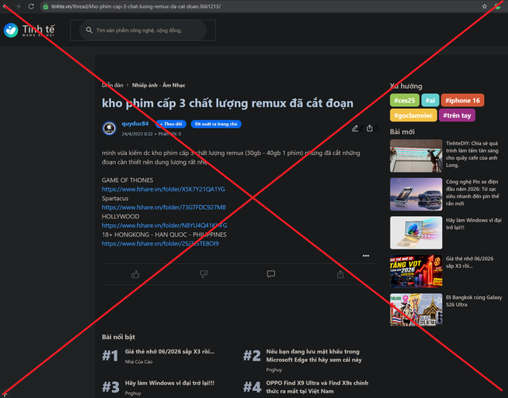
Task: Click the post date 24/4/2023 8:32
Action: [x=137, y=134]
